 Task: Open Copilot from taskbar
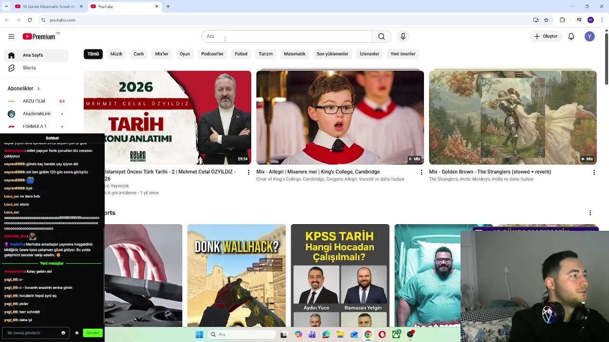pyautogui.click(x=298, y=334)
